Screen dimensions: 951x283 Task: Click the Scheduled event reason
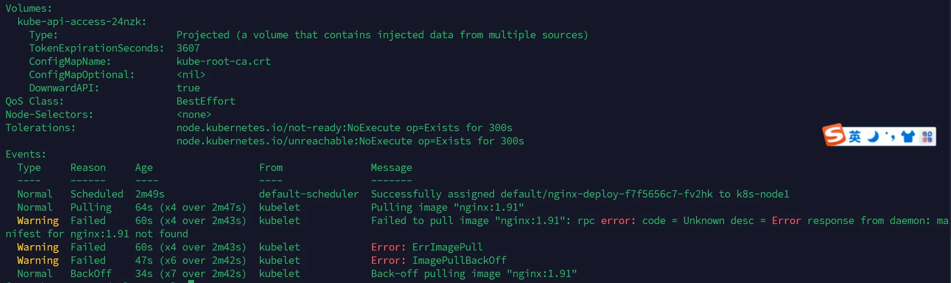[x=97, y=194]
